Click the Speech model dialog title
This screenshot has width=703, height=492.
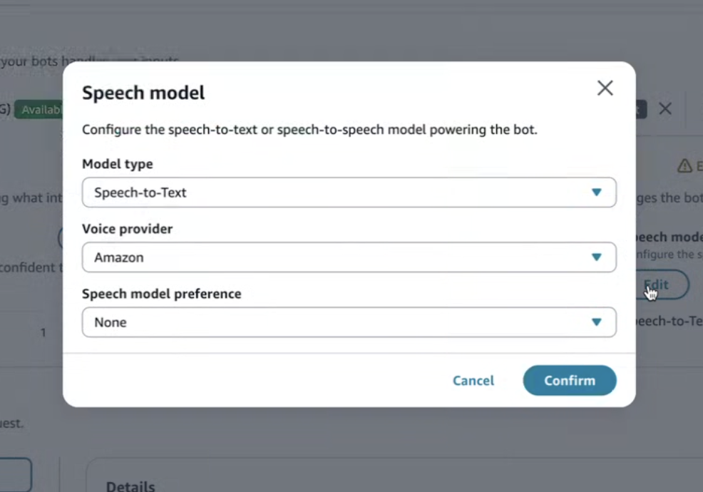point(143,93)
